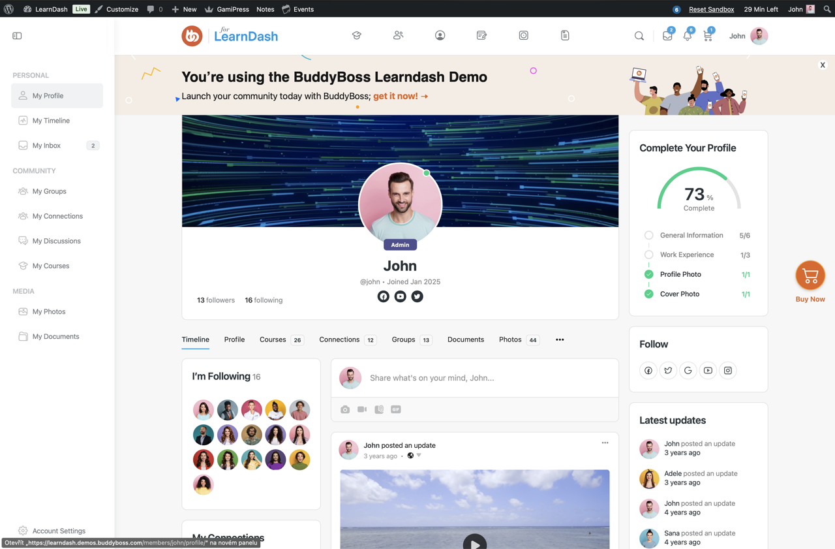Toggle the sidebar panel collapse icon

click(x=17, y=36)
